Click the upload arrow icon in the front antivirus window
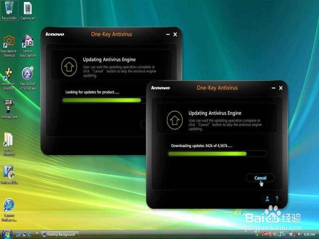Viewport: 319px width, 239px height. click(x=174, y=120)
